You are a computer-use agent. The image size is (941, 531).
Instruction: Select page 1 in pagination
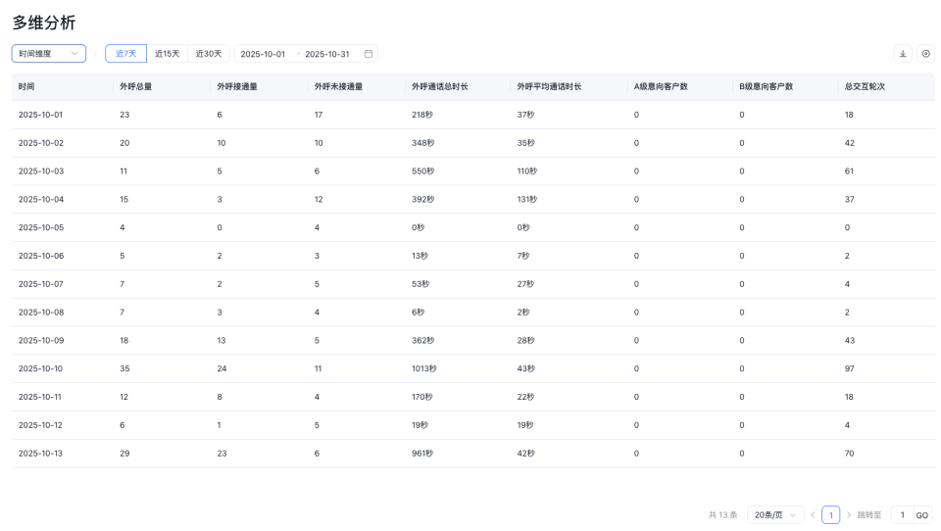pos(830,515)
